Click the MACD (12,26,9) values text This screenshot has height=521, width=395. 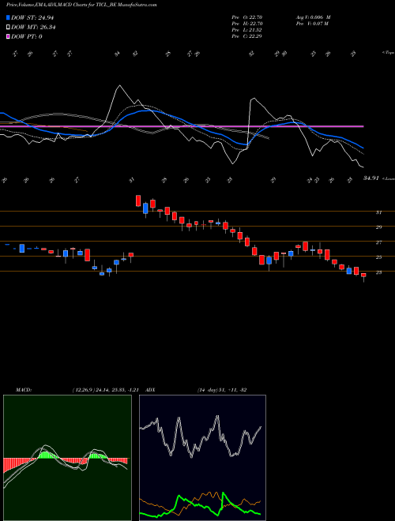105,390
